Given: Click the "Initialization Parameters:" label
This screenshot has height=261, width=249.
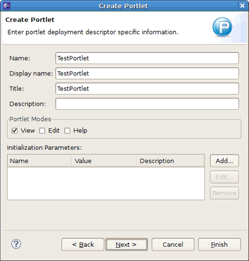Looking at the screenshot, I should [x=44, y=147].
